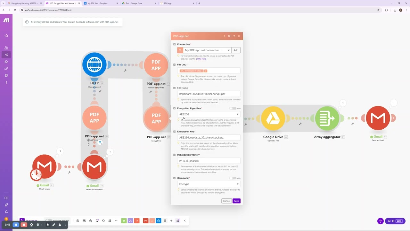Click the purple flow control icon
Viewport: 410px width, 231px height.
[130, 221]
